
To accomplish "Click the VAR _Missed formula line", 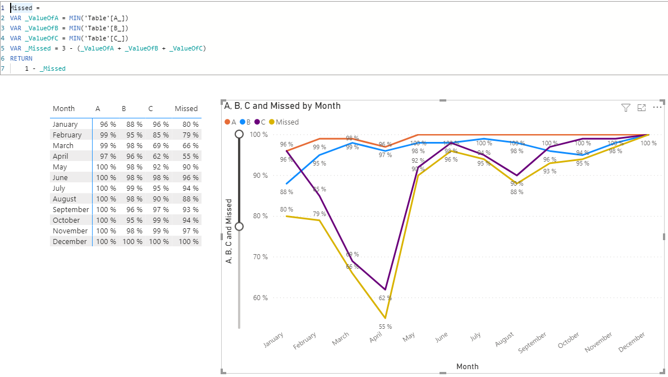I will coord(108,48).
